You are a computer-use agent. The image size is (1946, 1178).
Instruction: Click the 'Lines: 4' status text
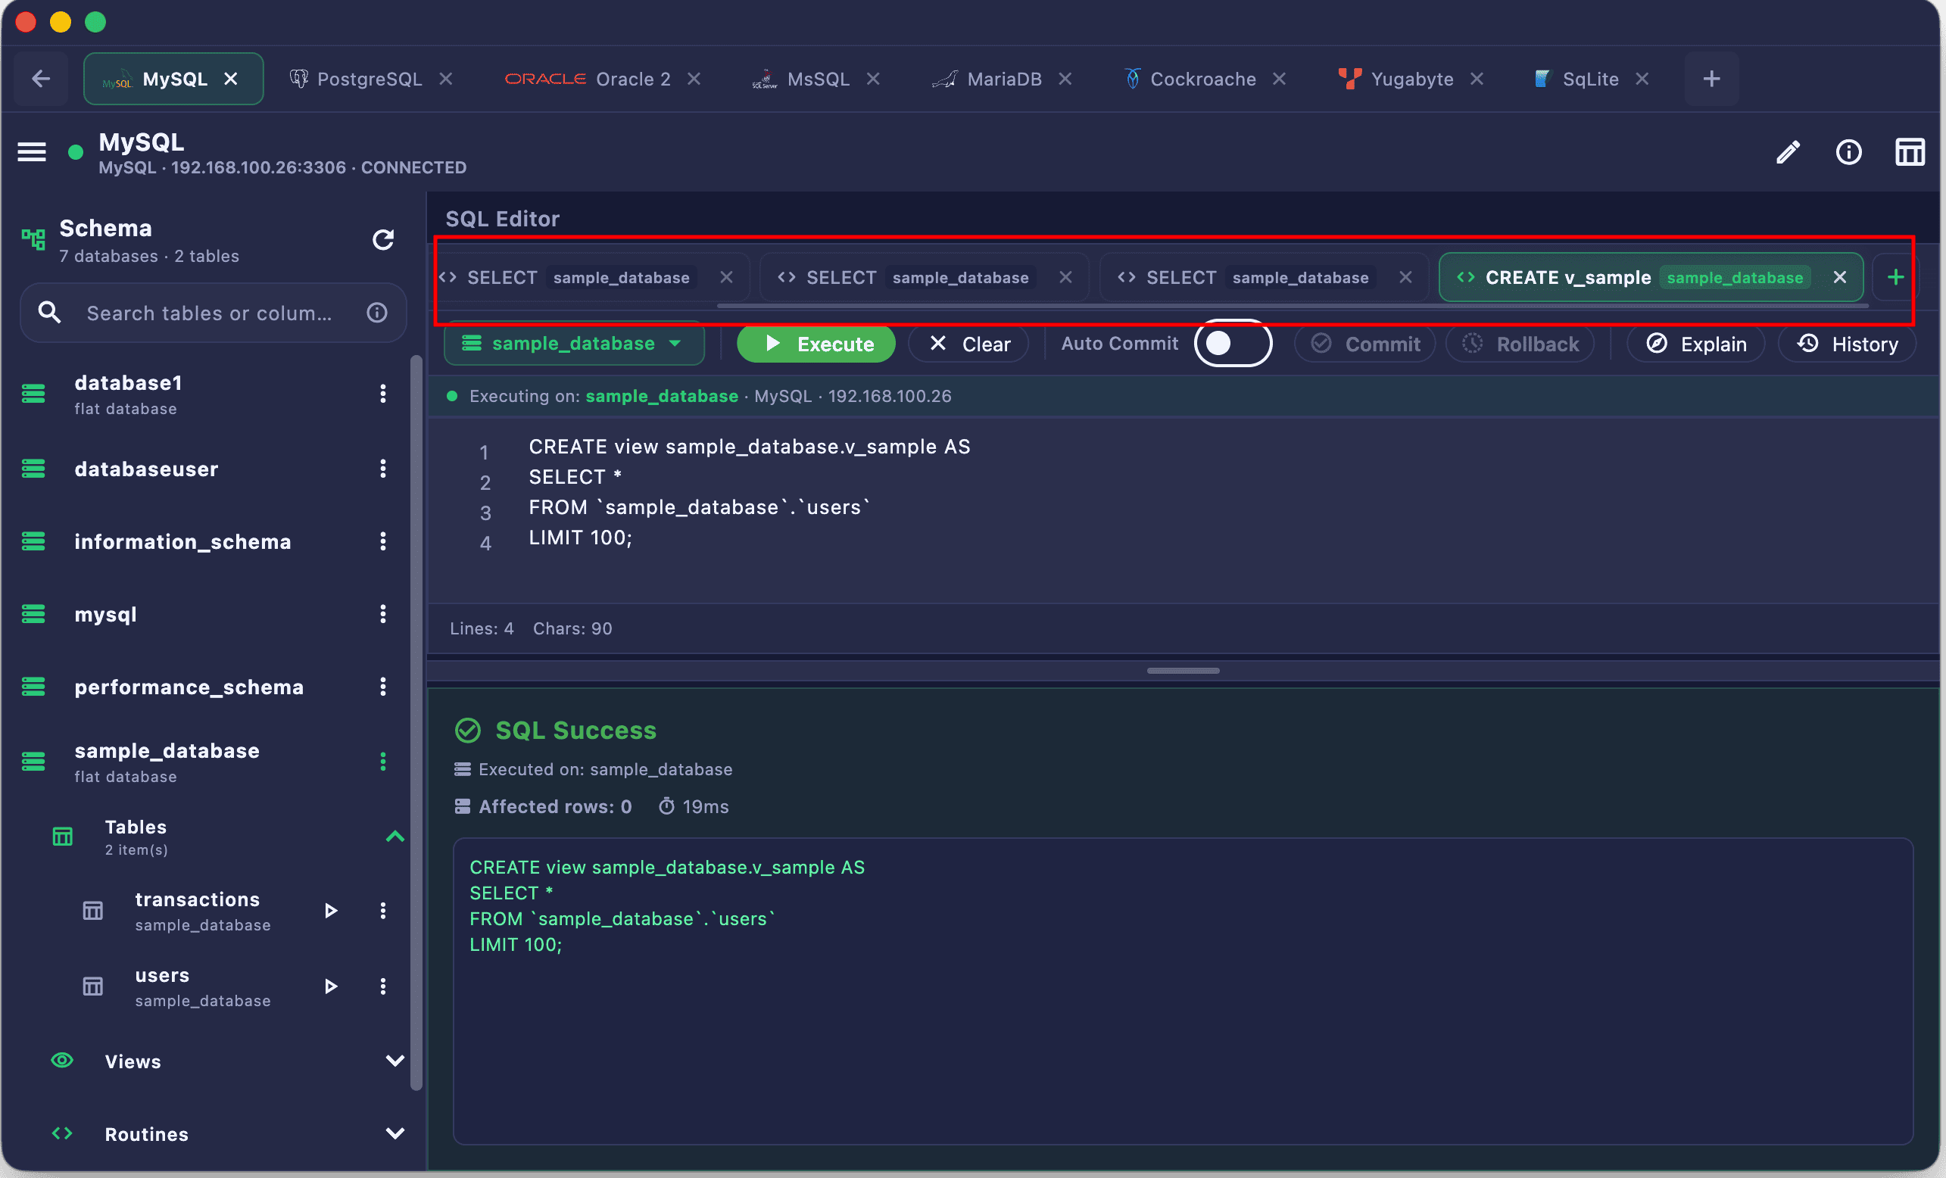coord(482,628)
